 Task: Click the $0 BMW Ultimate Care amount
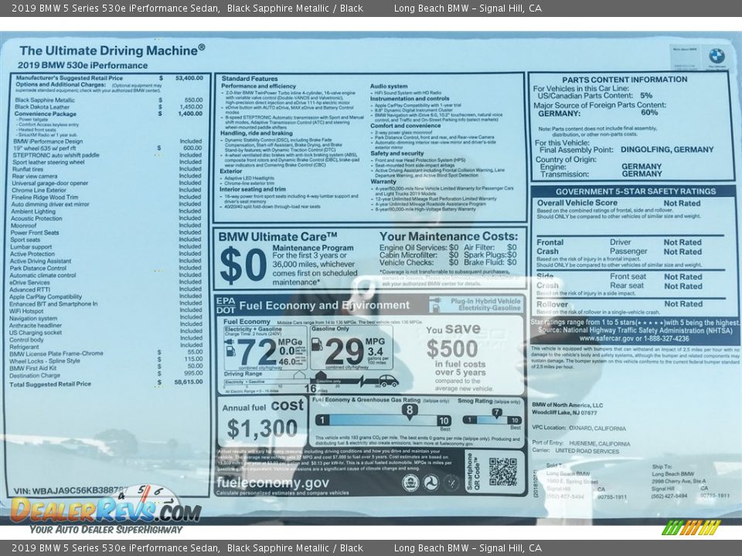pyautogui.click(x=243, y=265)
